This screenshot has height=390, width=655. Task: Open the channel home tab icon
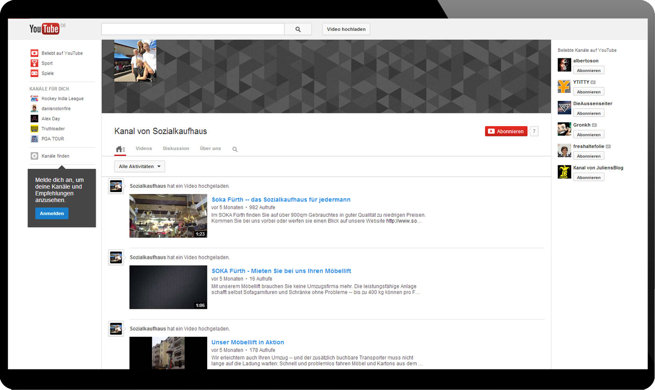[x=120, y=149]
